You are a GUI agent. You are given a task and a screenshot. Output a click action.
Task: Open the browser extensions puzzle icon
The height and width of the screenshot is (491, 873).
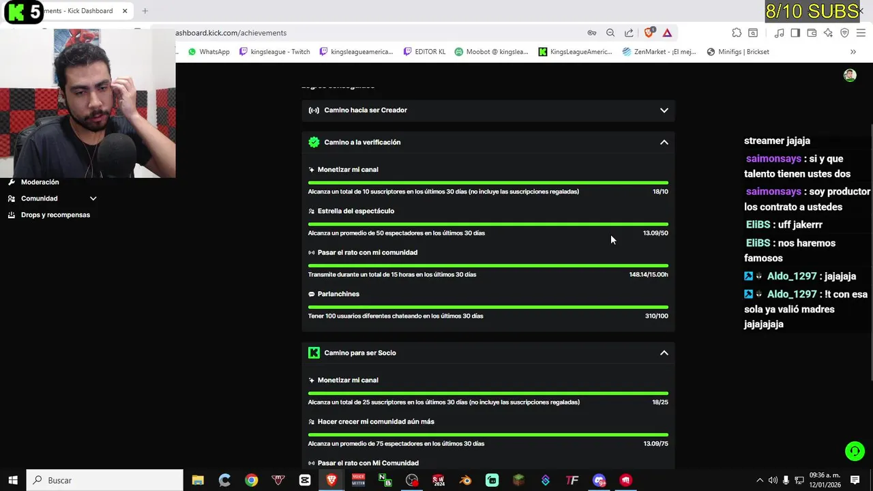pos(737,33)
